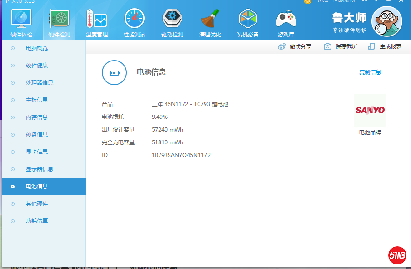Open the 游戏库 game library
The width and height of the screenshot is (411, 269).
point(286,21)
